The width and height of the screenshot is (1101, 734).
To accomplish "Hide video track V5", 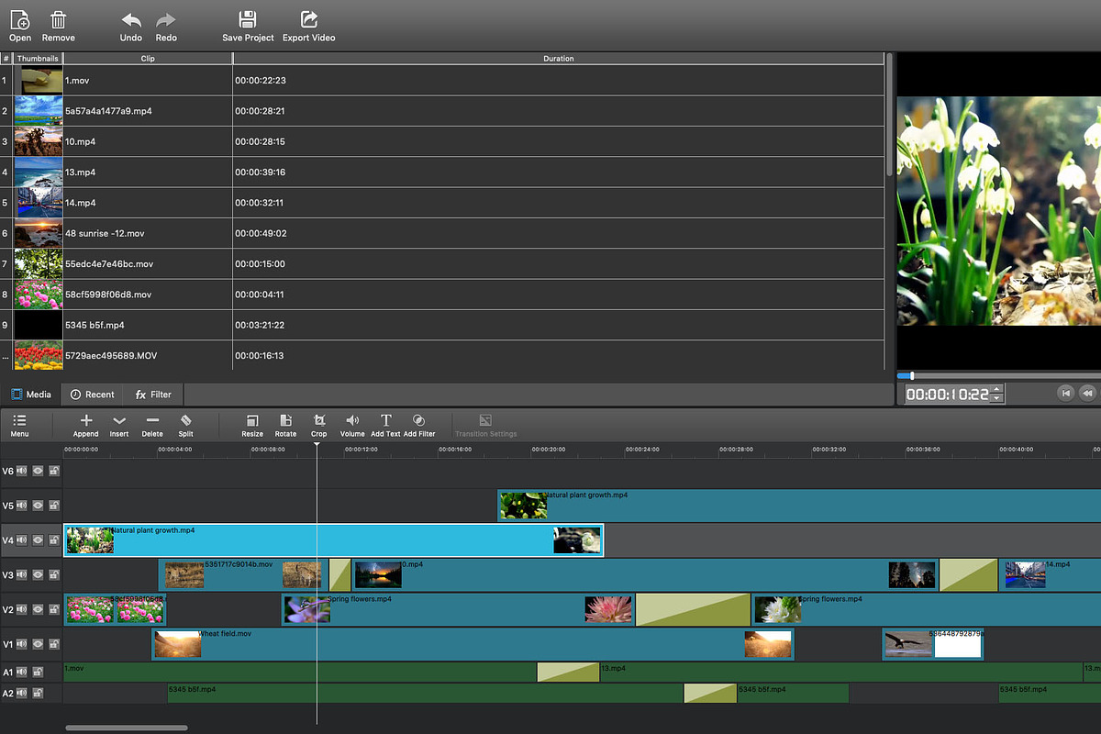I will pos(39,506).
